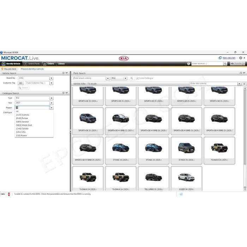Click the Parts Search info icon
Screen dimensions: 247x247
[241, 73]
